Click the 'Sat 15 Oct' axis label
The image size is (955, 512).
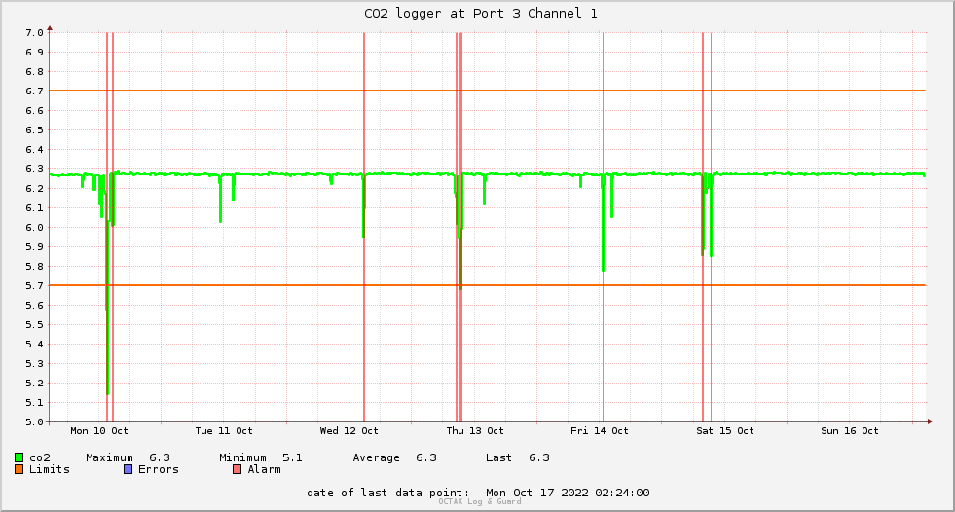coord(725,431)
